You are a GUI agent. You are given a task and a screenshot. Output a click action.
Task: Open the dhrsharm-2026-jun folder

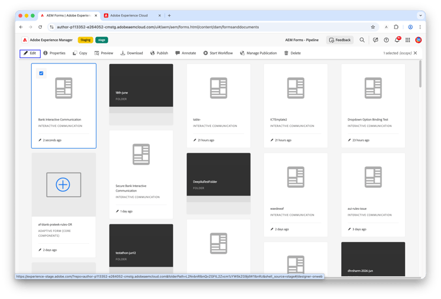(x=373, y=259)
